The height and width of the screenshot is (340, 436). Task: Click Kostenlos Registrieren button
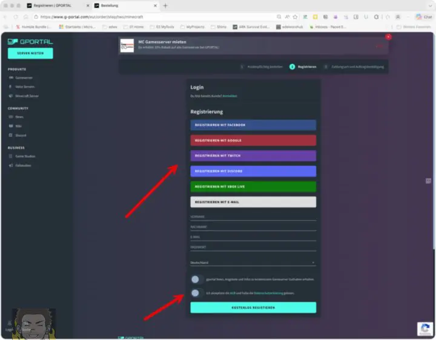(x=253, y=307)
